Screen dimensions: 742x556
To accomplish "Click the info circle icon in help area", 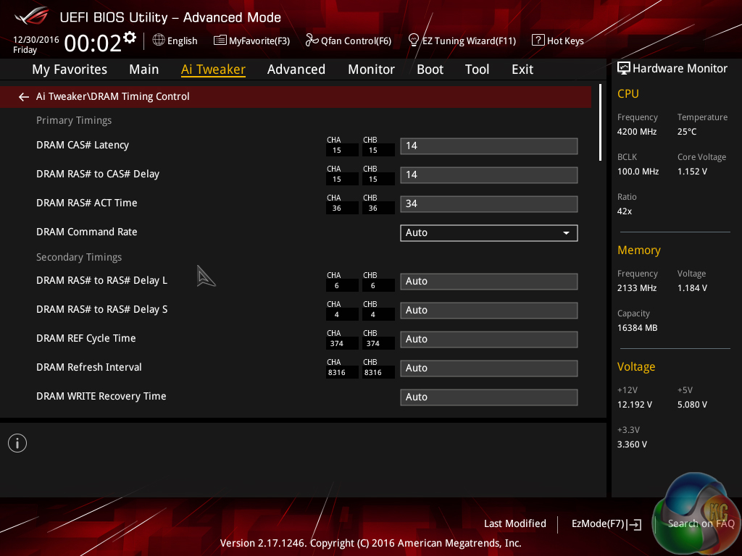I will coord(17,443).
